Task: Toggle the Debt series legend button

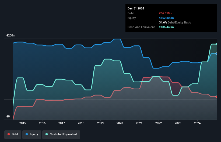Action: pos(13,134)
